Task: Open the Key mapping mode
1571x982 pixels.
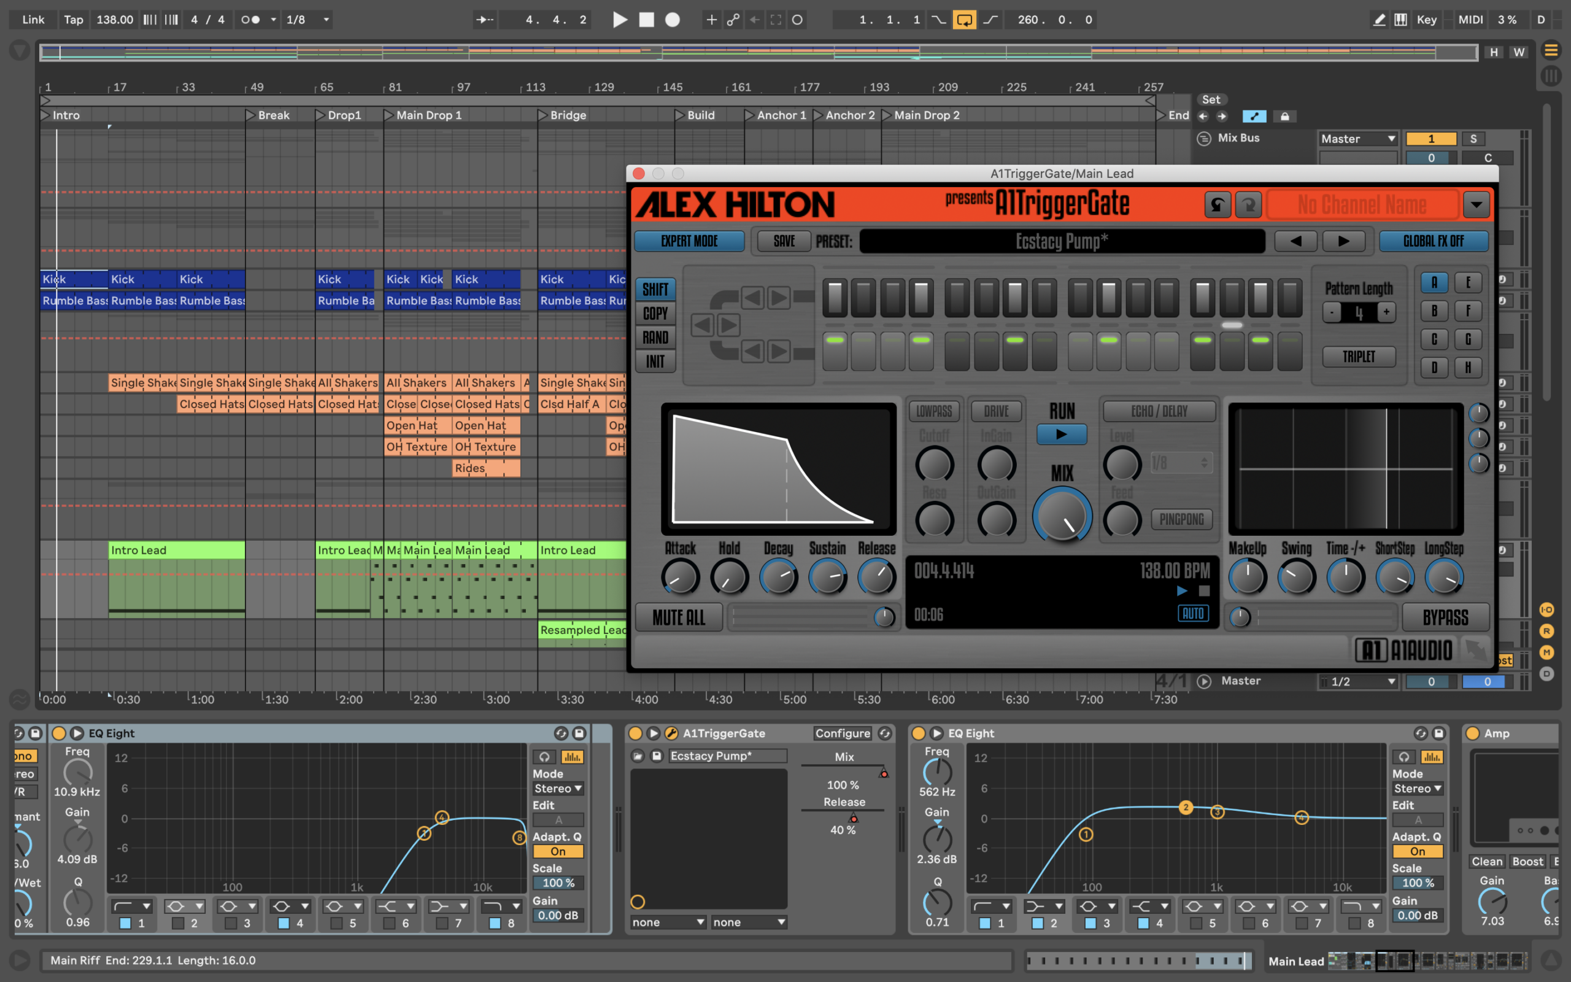Action: (1426, 20)
